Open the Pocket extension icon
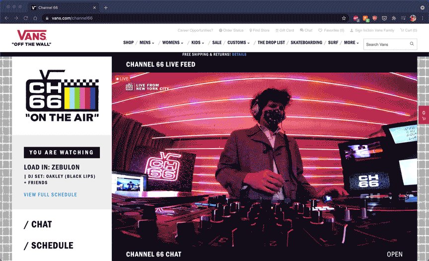429x261 pixels. click(384, 18)
